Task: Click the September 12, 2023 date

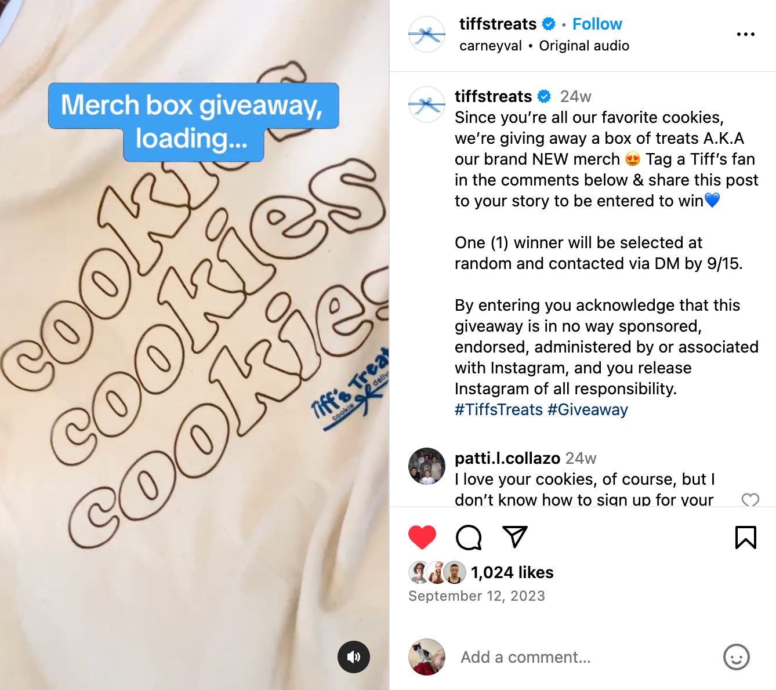Action: [477, 596]
